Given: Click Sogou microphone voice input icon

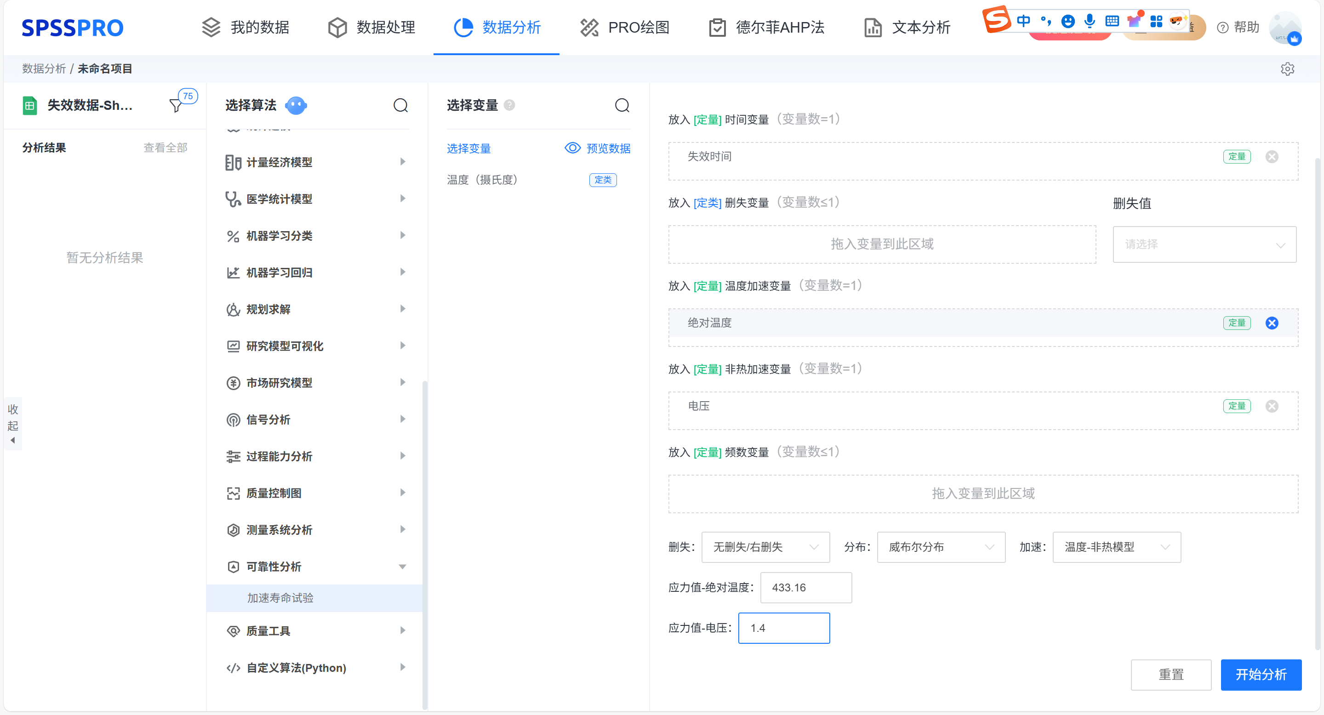Looking at the screenshot, I should pos(1089,21).
